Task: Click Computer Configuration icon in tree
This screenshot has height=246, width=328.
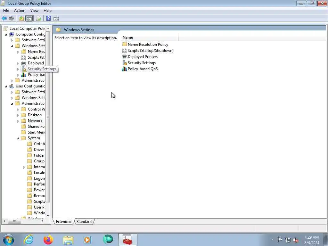Action: (12, 34)
